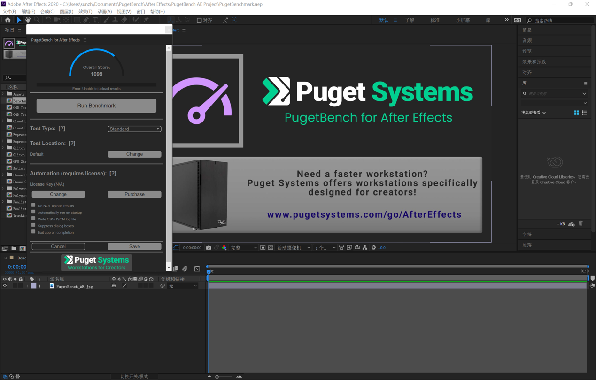Expand the PugetBench_AE.jpg layer properties
The width and height of the screenshot is (596, 380).
pyautogui.click(x=27, y=286)
